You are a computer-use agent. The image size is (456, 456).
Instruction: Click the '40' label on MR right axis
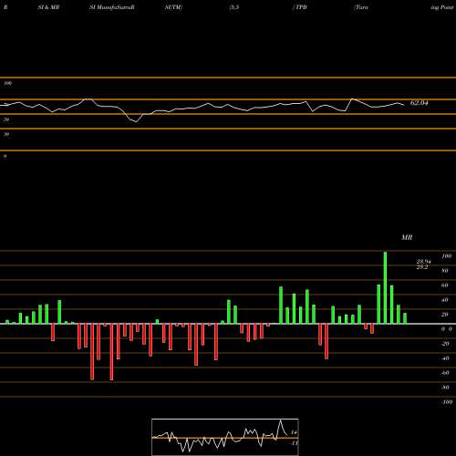(x=445, y=300)
